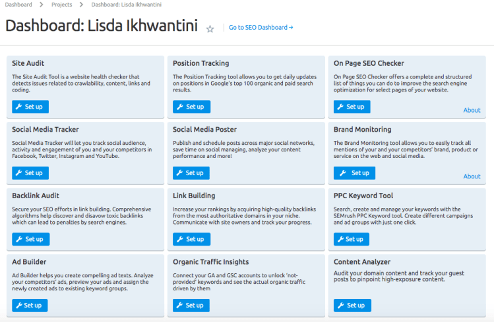494x322 pixels.
Task: Click Set up for Link Building
Action: click(191, 239)
